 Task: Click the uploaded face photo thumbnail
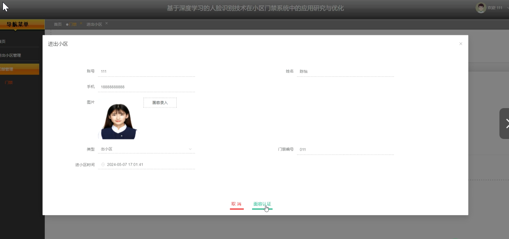pos(119,121)
